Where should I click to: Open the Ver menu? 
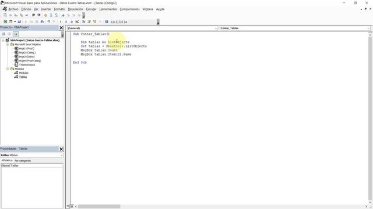pos(36,9)
